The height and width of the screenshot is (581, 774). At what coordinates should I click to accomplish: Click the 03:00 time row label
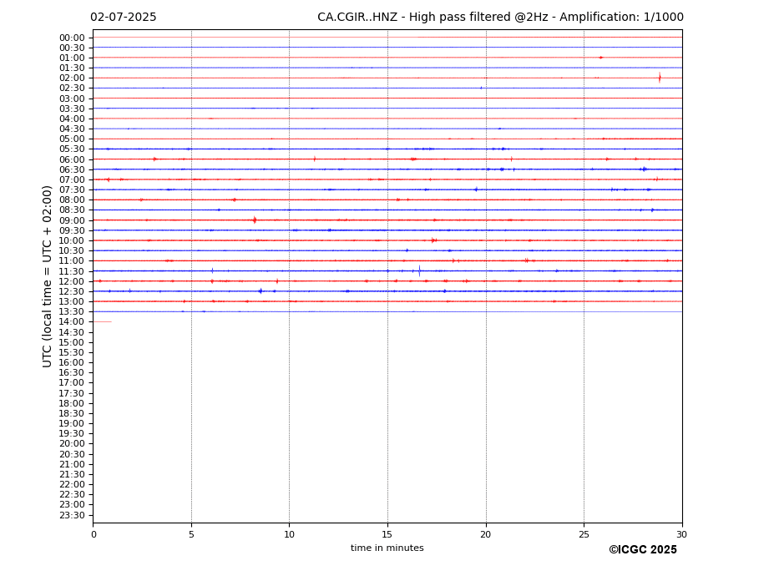point(72,99)
